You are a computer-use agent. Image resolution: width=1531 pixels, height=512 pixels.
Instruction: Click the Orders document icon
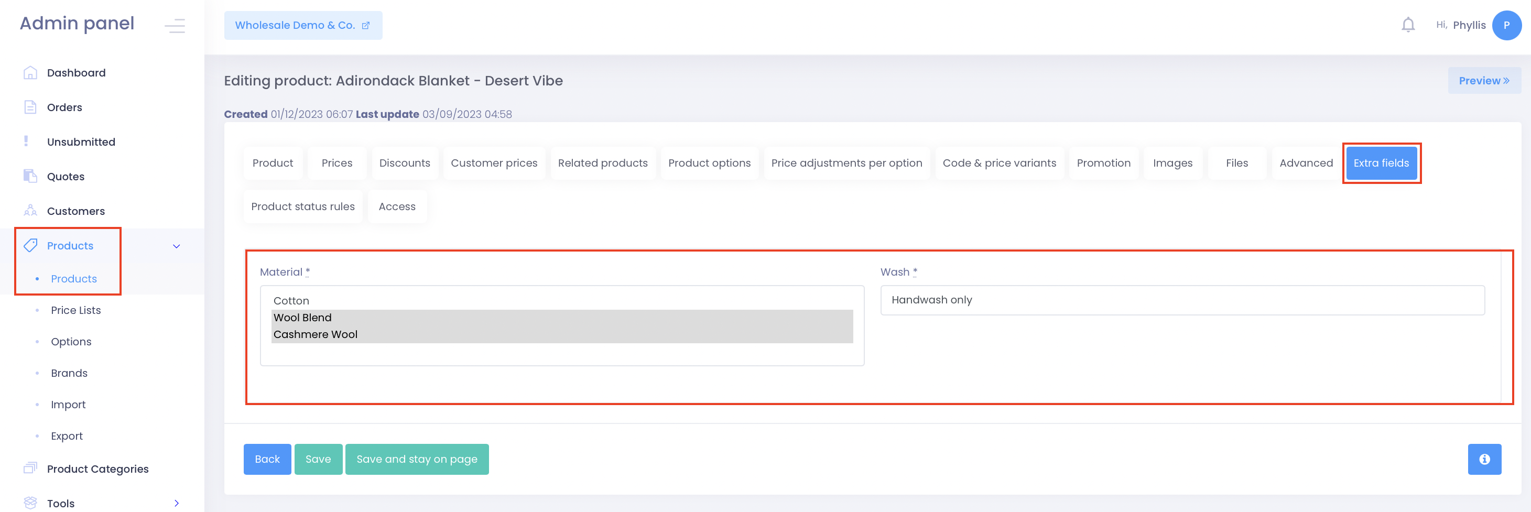tap(30, 107)
